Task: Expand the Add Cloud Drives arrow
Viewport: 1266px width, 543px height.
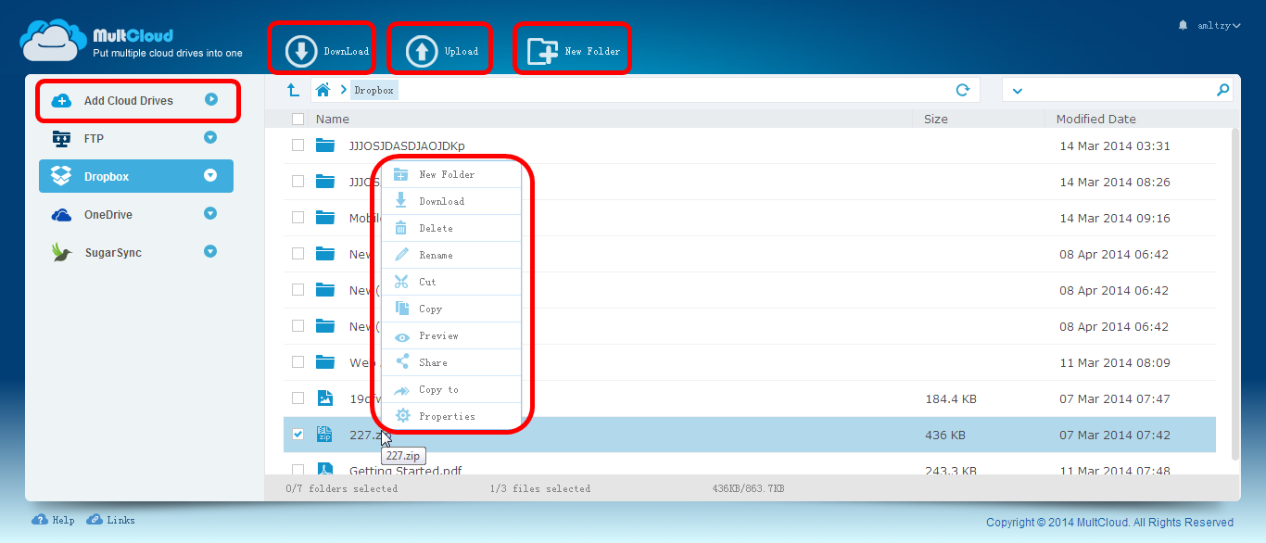Action: click(211, 99)
